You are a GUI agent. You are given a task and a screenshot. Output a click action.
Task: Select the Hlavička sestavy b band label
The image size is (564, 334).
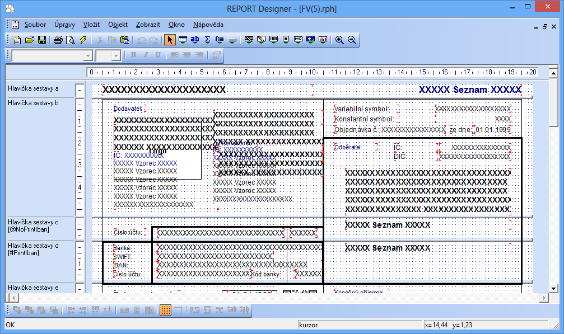point(33,103)
